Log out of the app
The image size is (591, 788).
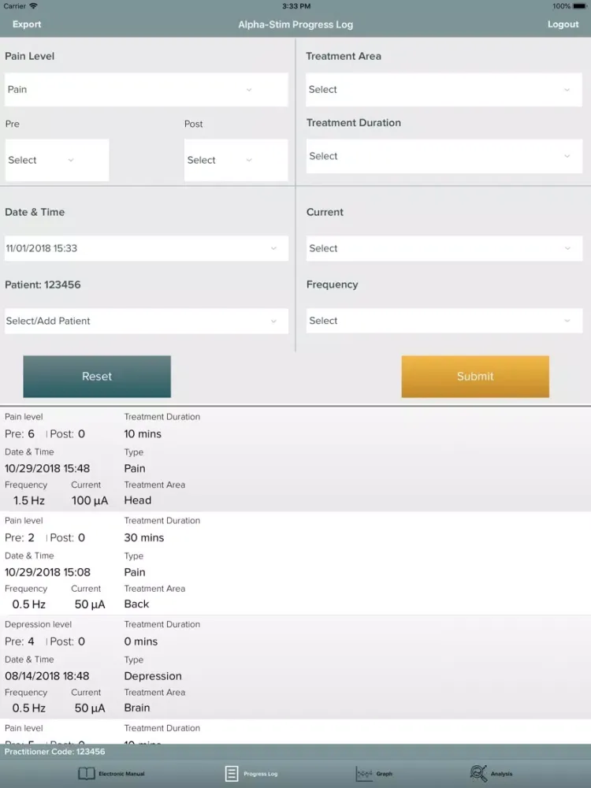[563, 24]
